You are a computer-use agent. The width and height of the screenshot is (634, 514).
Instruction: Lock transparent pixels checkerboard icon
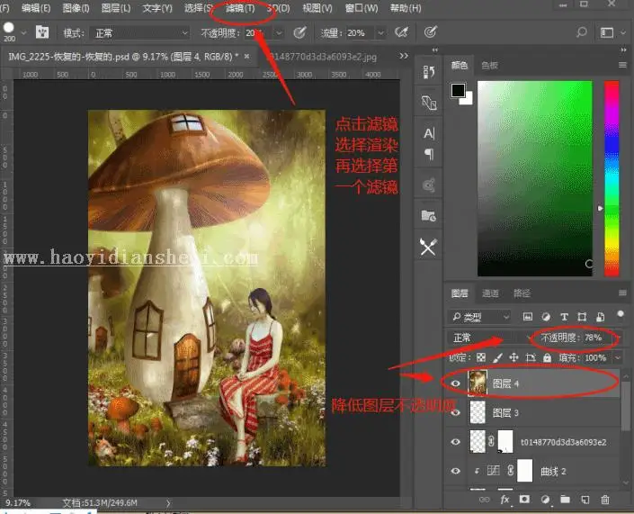(x=481, y=357)
